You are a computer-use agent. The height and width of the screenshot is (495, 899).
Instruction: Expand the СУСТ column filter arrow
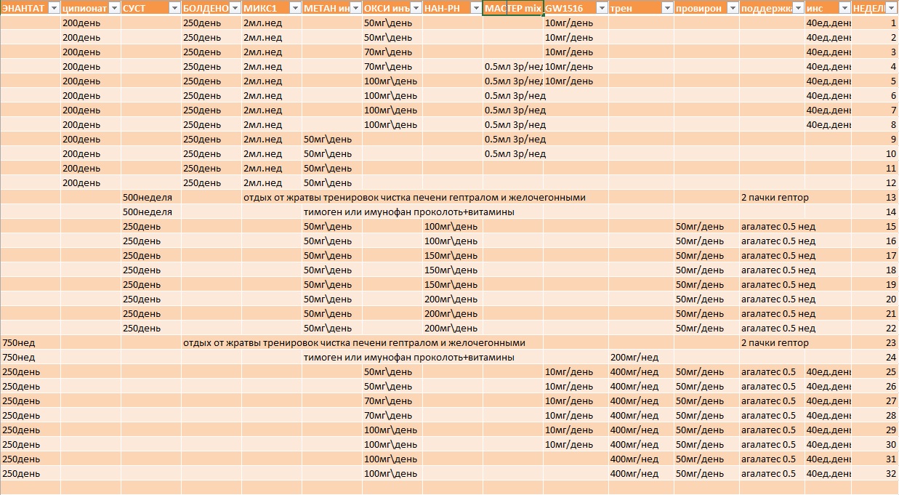point(174,8)
